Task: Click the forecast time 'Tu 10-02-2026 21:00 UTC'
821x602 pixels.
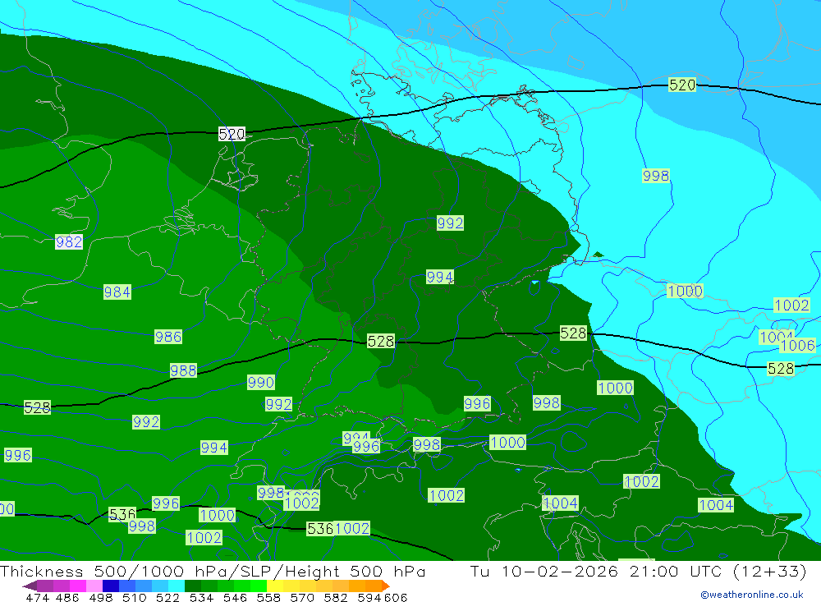Action: tap(598, 571)
